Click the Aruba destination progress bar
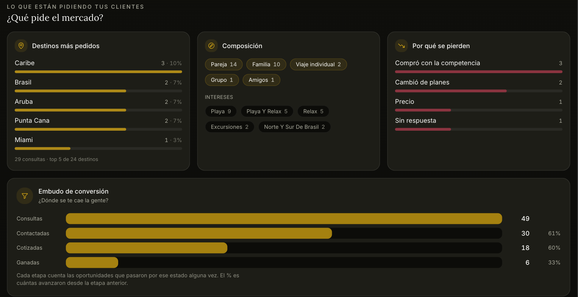578x297 pixels. pyautogui.click(x=98, y=110)
